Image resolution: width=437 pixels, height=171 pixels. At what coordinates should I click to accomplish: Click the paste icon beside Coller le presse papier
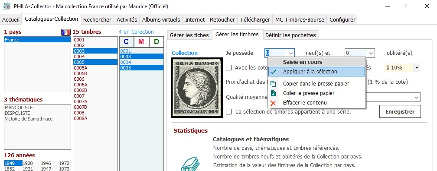coord(274,93)
